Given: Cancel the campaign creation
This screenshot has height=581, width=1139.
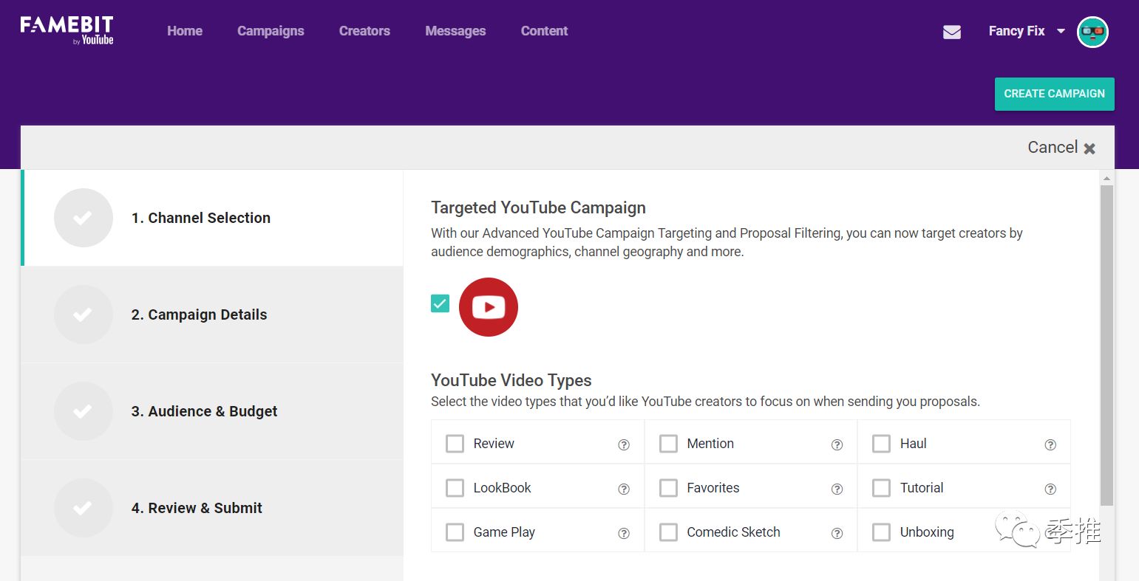Looking at the screenshot, I should click(1061, 148).
